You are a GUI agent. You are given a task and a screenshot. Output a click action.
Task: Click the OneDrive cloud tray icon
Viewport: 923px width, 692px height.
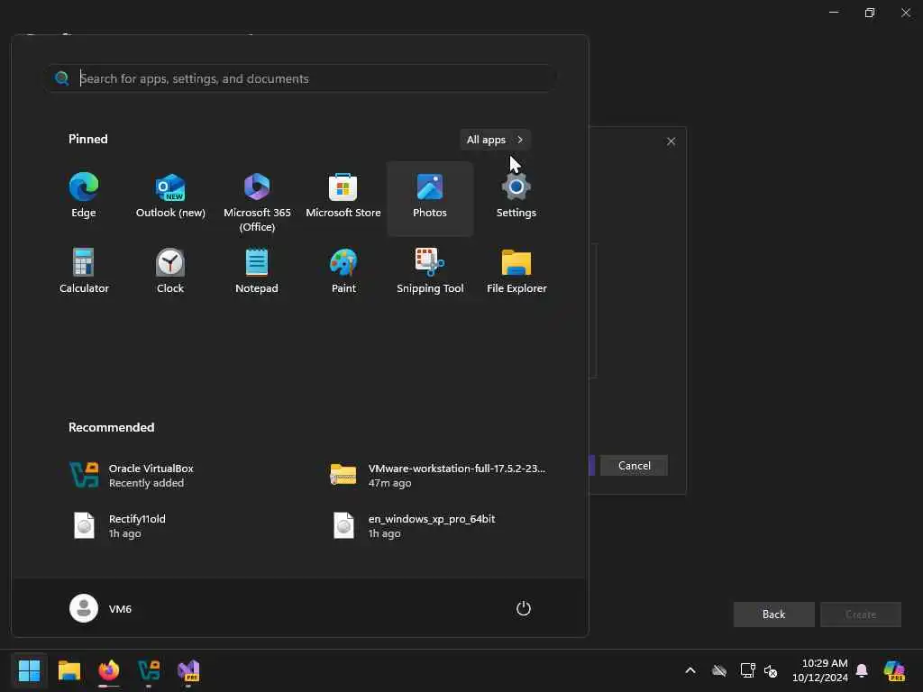(x=719, y=670)
